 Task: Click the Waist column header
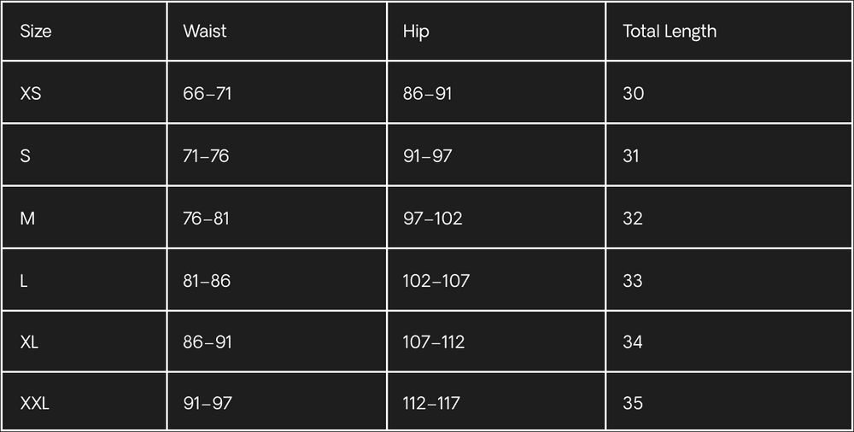click(x=205, y=32)
